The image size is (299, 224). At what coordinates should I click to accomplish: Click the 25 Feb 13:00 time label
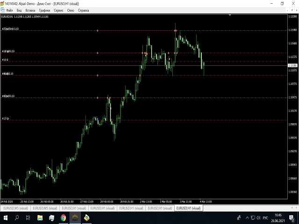click(x=27, y=202)
